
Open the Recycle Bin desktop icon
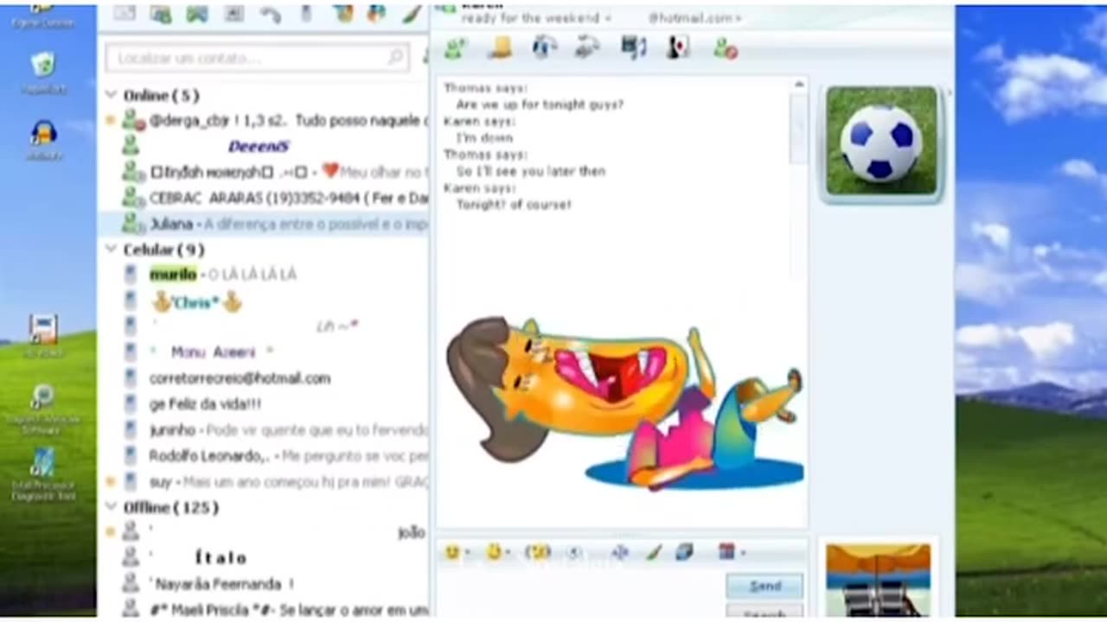[42, 72]
